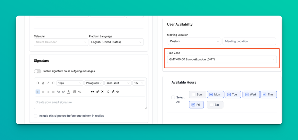Open the Platform Language dropdown

coord(116,42)
